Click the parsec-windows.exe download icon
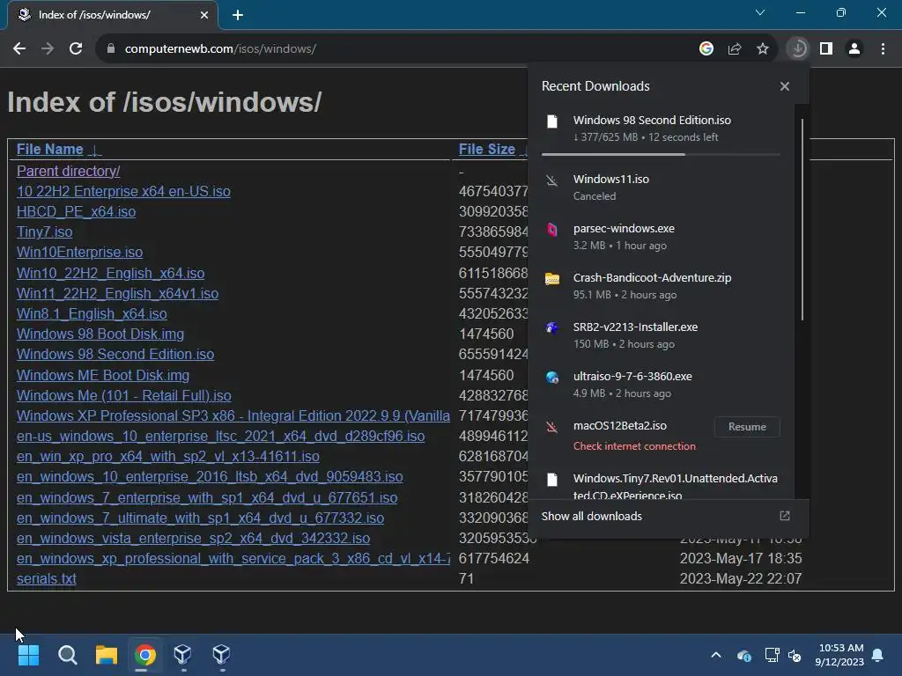 tap(552, 230)
